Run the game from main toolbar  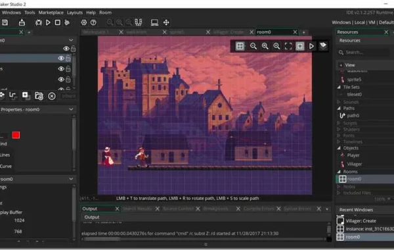[48, 22]
